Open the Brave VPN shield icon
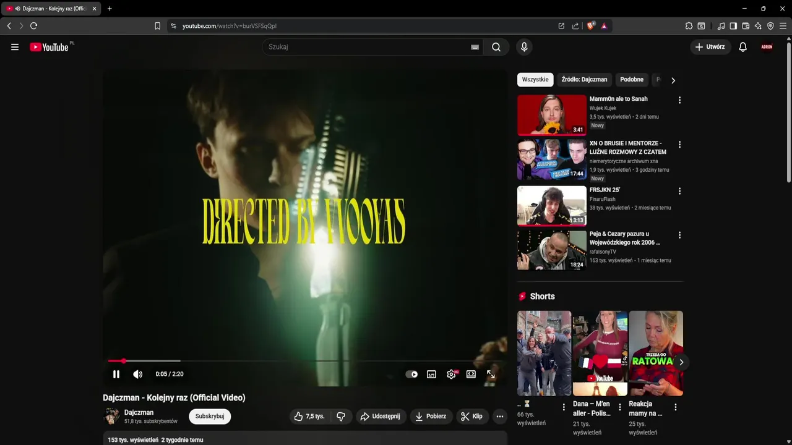Screen dimensions: 792x445 point(770,26)
